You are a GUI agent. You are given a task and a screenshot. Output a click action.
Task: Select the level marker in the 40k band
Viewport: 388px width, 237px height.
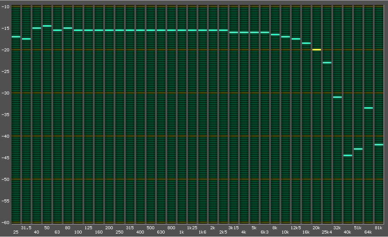348,155
